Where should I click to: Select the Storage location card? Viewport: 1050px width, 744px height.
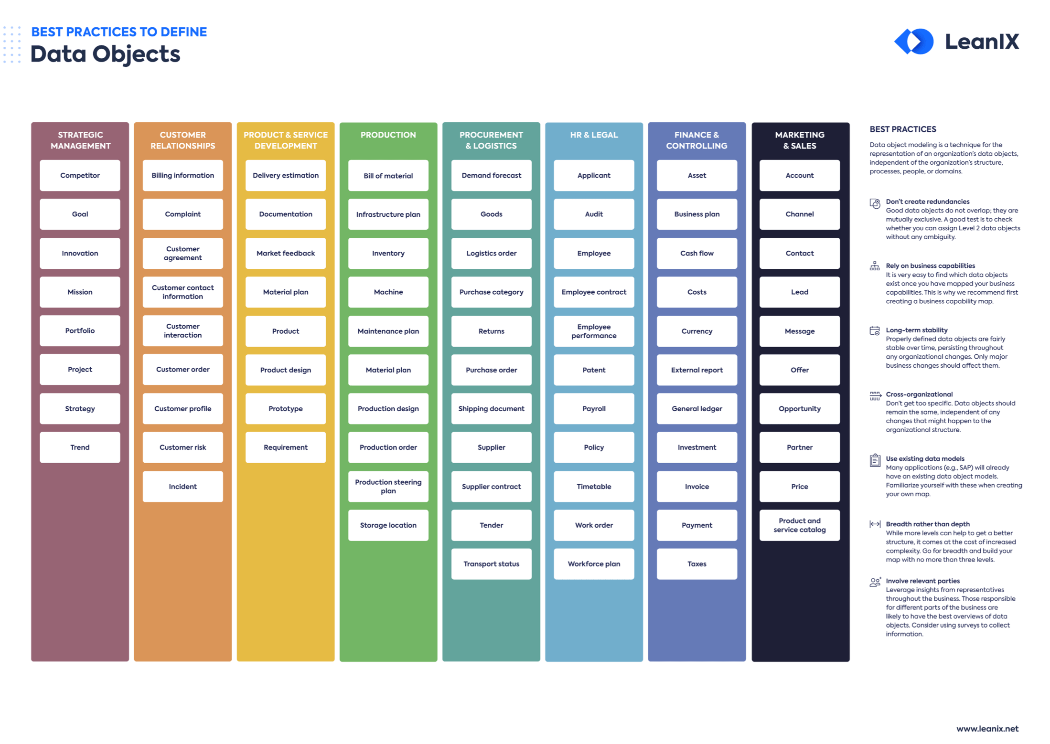(x=388, y=525)
